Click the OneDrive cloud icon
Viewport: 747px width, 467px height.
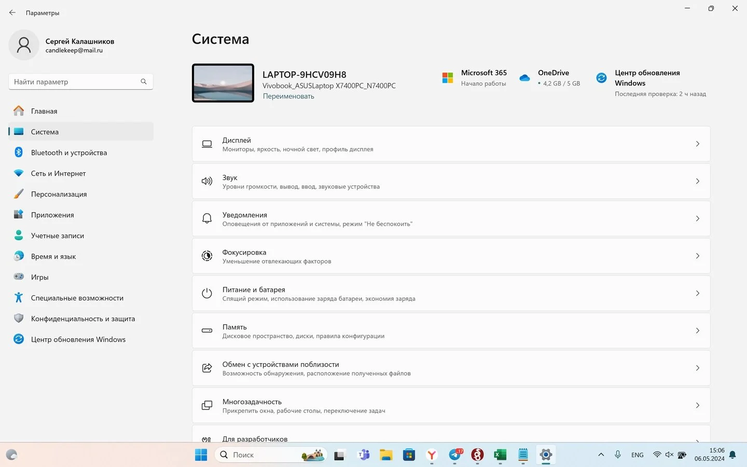coord(524,78)
